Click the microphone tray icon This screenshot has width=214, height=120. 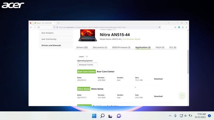tap(175, 116)
